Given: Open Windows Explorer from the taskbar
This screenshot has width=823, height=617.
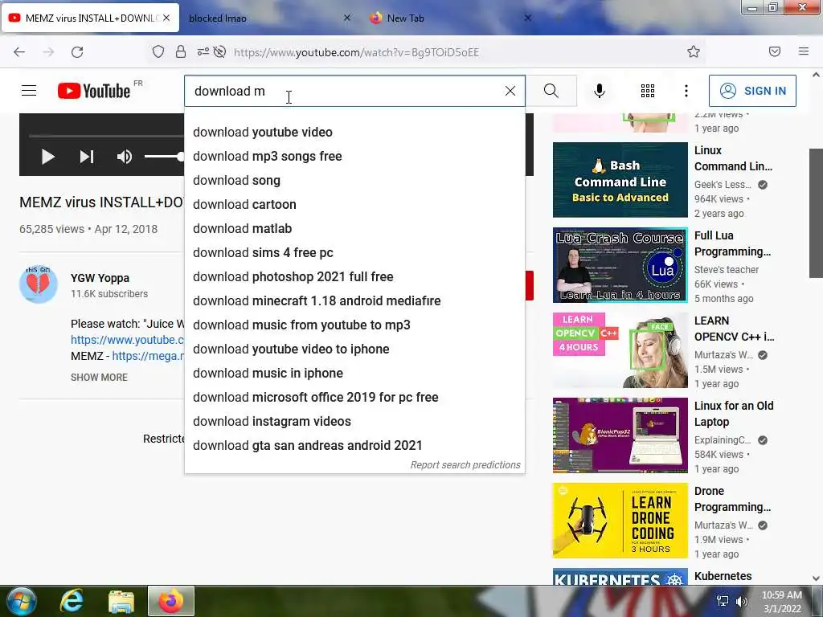Looking at the screenshot, I should click(x=121, y=601).
